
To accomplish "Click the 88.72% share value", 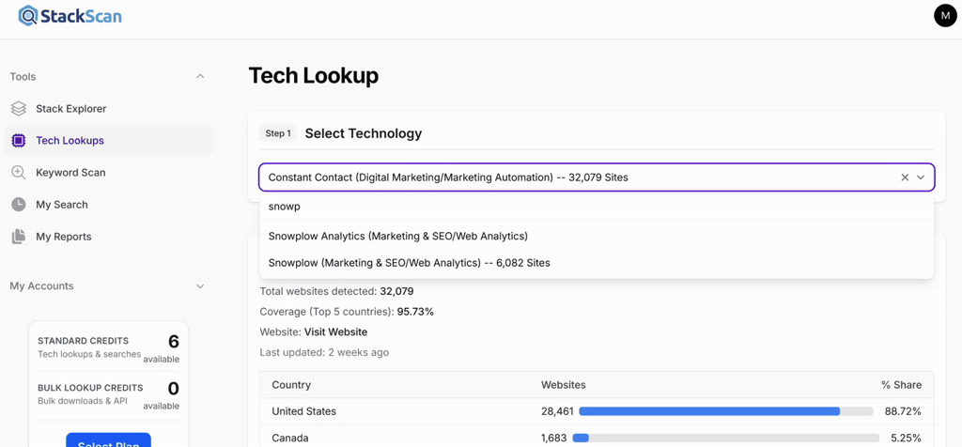I will click(x=903, y=411).
